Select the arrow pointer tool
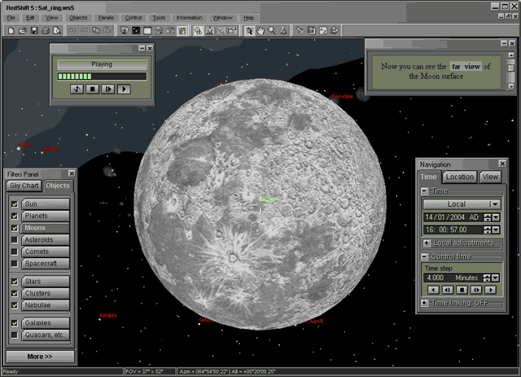The width and height of the screenshot is (521, 377). [x=250, y=31]
